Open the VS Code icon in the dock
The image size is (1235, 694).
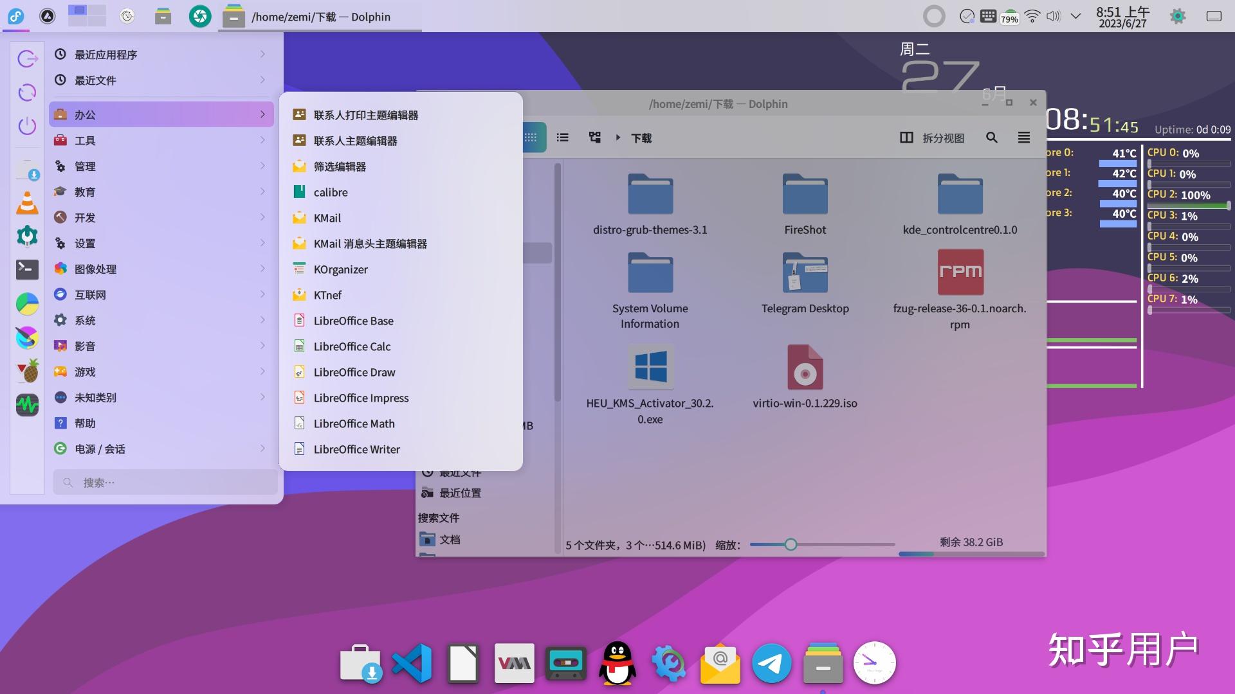tap(412, 663)
